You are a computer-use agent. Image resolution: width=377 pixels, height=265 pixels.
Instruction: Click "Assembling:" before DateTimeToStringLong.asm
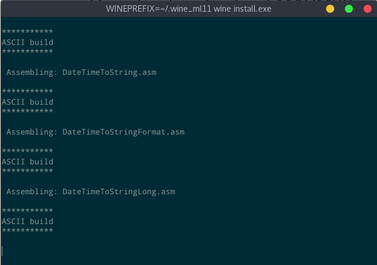coord(32,191)
